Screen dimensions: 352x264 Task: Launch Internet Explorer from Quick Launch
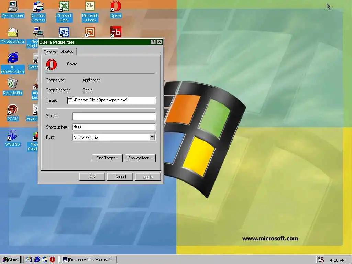[37, 260]
